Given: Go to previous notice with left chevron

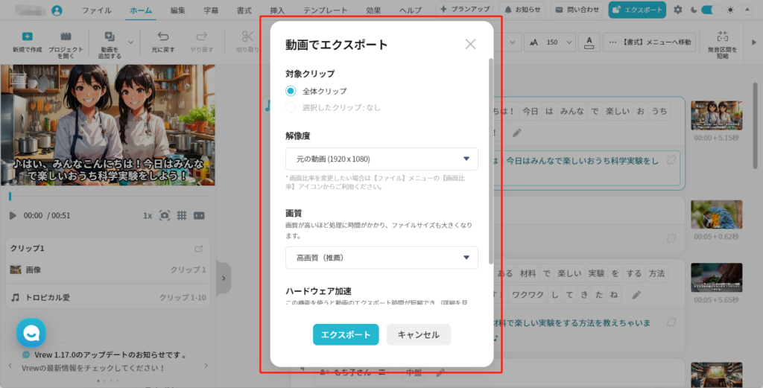Looking at the screenshot, I should 10,366.
